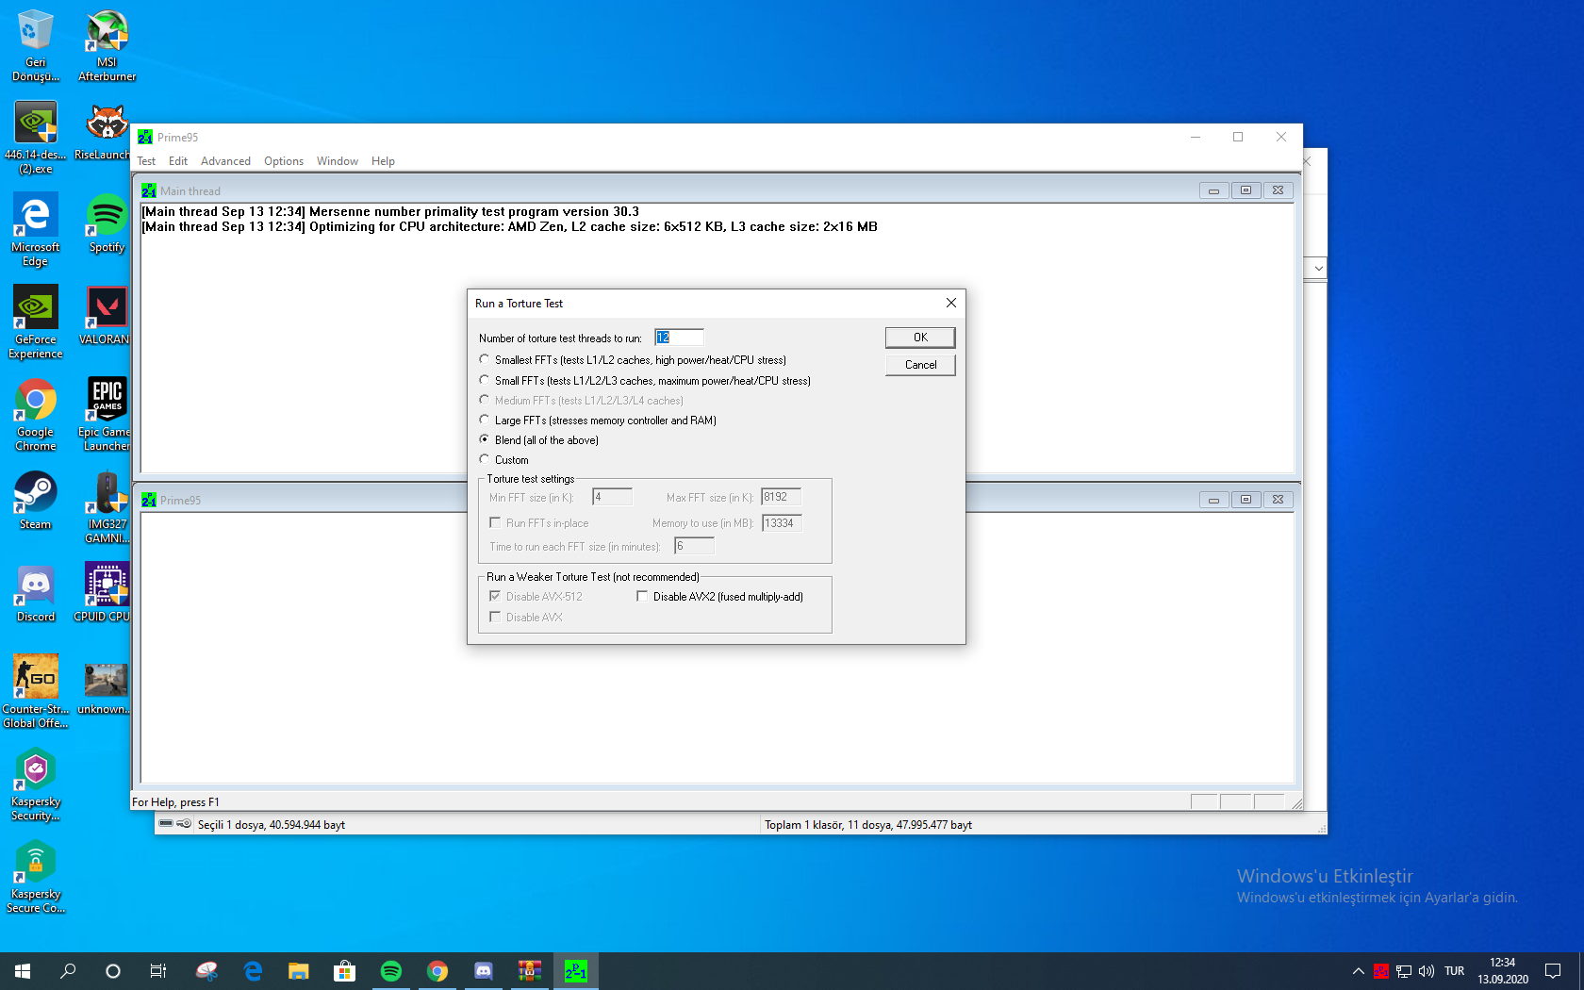This screenshot has width=1584, height=990.
Task: Select the unknown image file on desktop
Action: coord(104,685)
